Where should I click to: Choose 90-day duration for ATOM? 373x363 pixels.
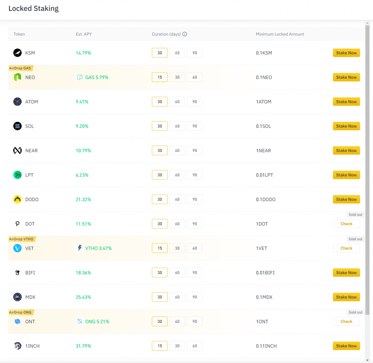tap(195, 102)
